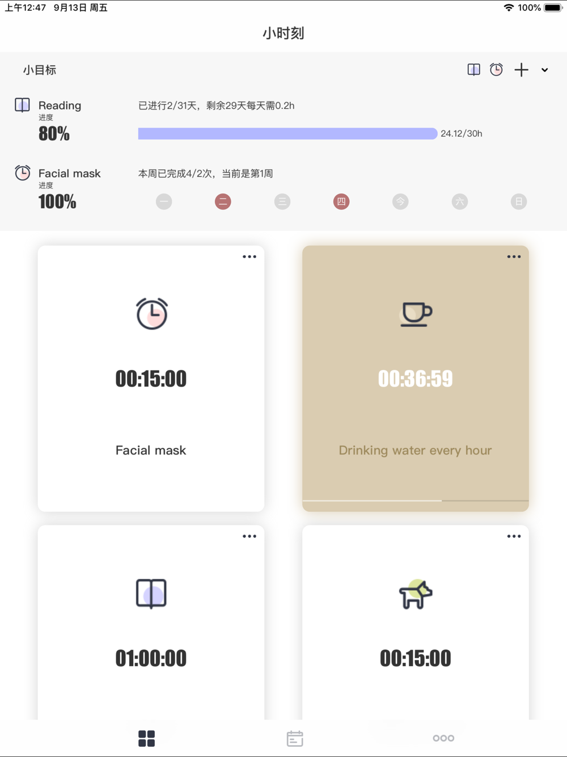Open the three-dot menu on book timer card
Screen dimensions: 567x757
(x=249, y=536)
